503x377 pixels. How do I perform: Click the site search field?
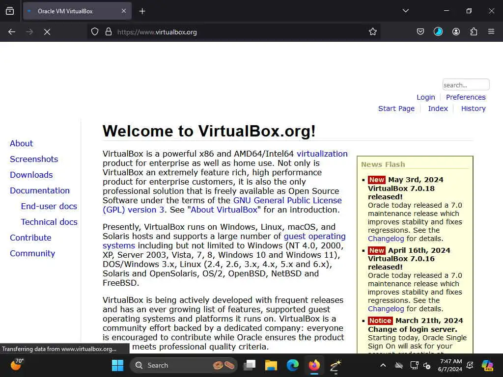coord(466,85)
